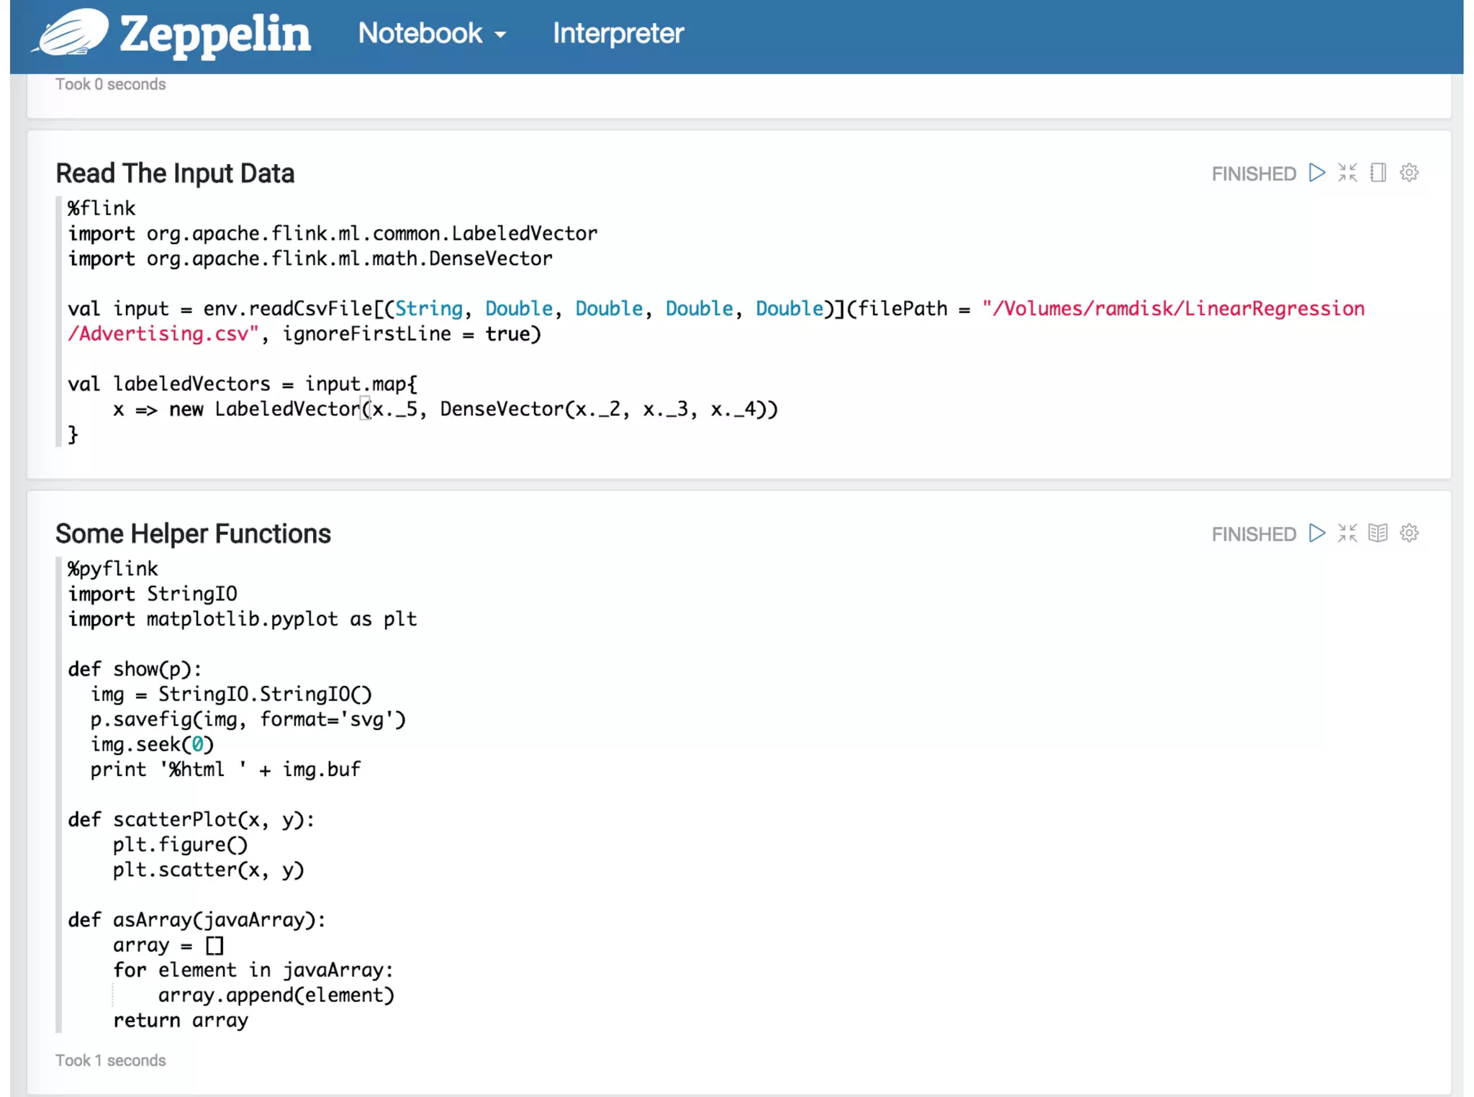Click the Read The Input Data title
Viewport: 1474px width, 1097px height.
tap(175, 173)
